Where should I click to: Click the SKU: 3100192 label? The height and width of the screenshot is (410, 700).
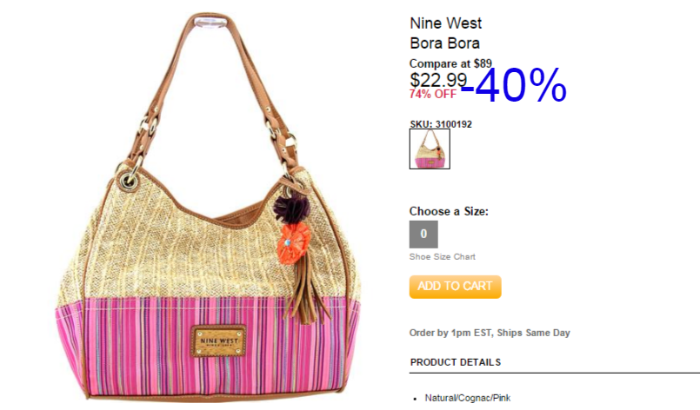point(441,124)
